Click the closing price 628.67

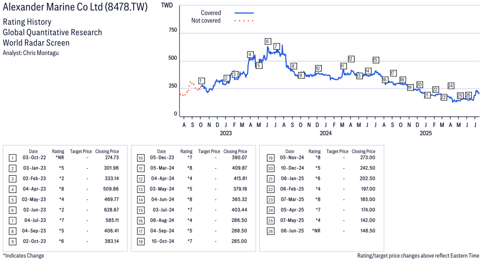click(112, 210)
